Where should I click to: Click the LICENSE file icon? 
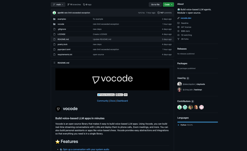pos(54,34)
